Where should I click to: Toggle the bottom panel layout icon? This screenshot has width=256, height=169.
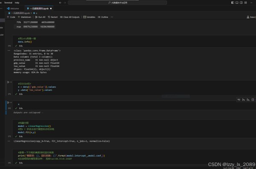coord(237,3)
